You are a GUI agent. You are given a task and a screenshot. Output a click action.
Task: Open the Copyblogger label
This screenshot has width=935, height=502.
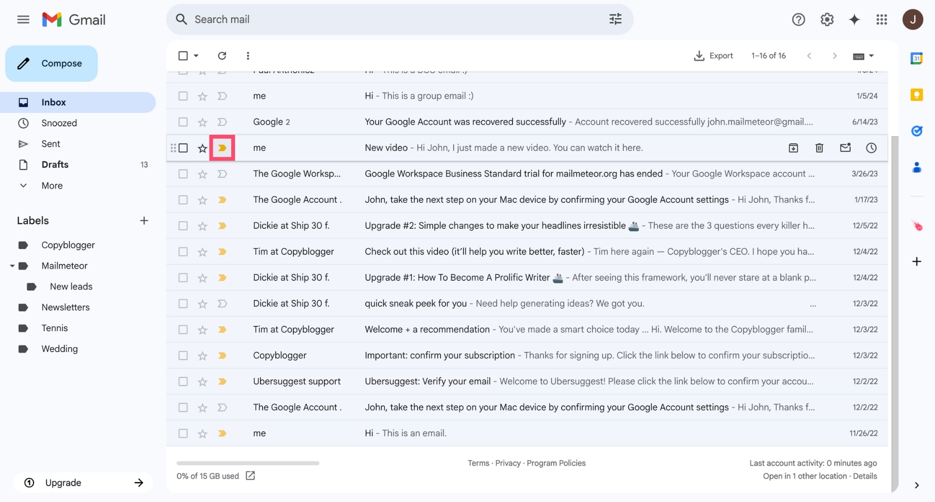[x=68, y=245]
